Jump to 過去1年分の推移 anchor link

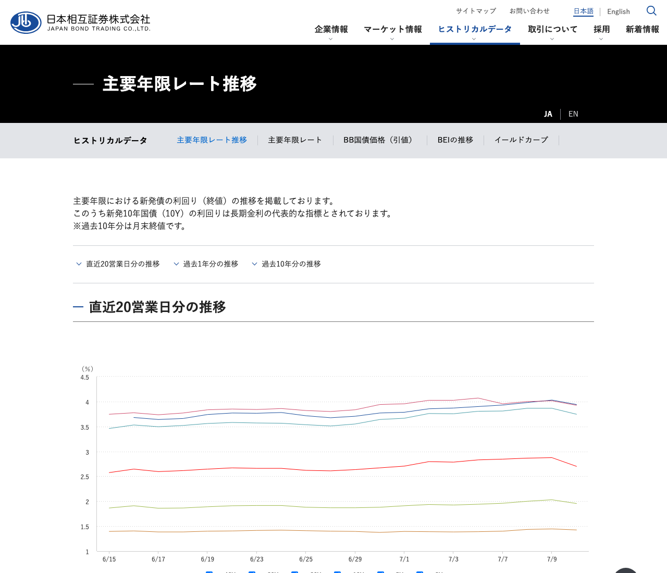click(211, 264)
